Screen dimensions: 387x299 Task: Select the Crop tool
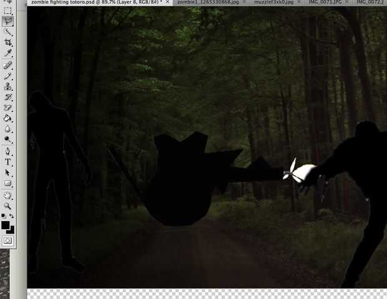pos(7,42)
